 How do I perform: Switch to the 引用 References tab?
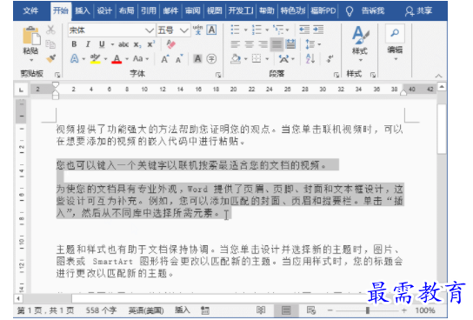coord(149,10)
